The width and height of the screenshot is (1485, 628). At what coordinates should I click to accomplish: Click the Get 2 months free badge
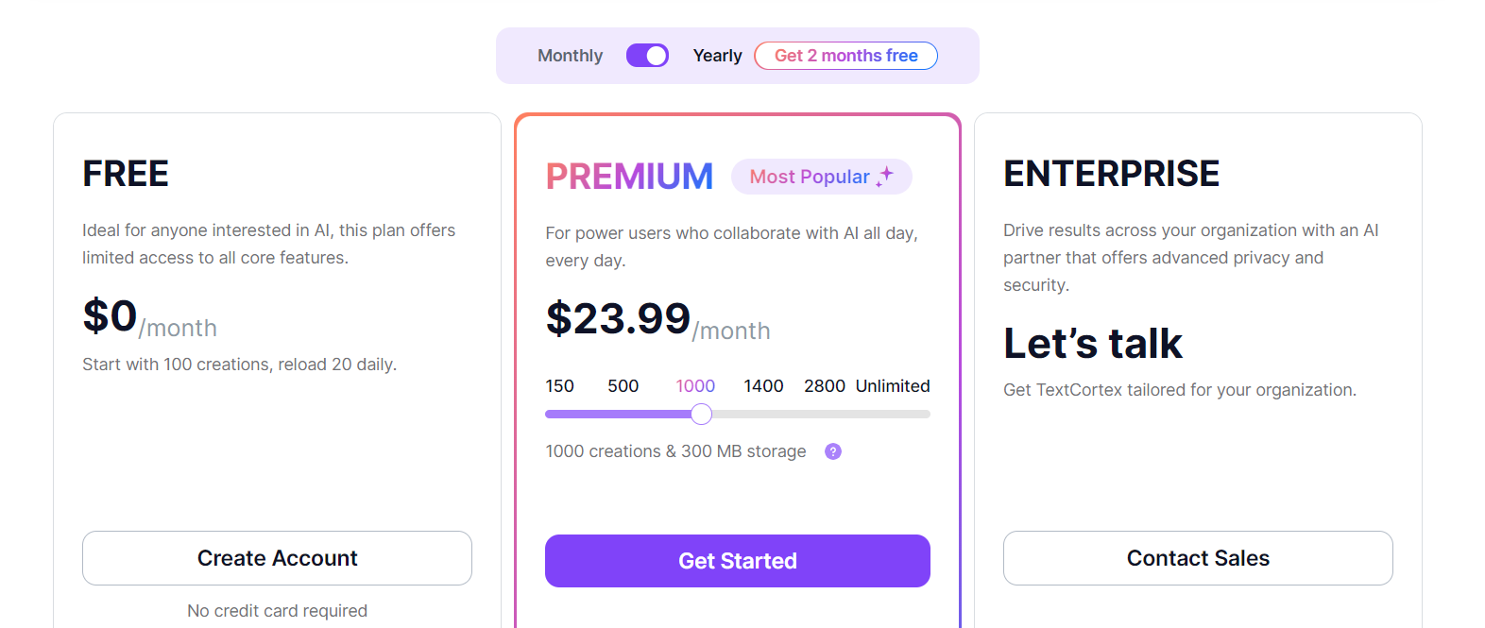(845, 55)
